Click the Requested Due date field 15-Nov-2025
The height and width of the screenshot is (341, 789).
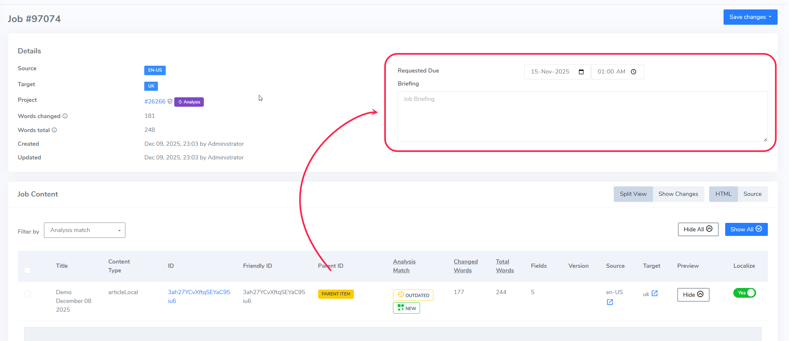coord(557,72)
